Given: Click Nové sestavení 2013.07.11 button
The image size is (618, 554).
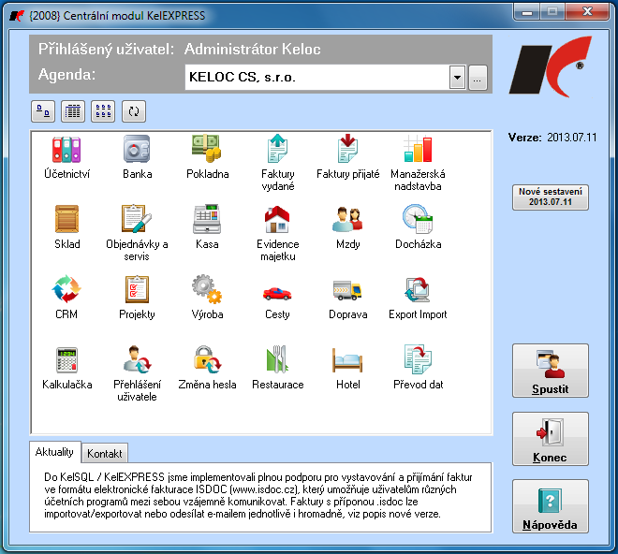Looking at the screenshot, I should coord(551,197).
